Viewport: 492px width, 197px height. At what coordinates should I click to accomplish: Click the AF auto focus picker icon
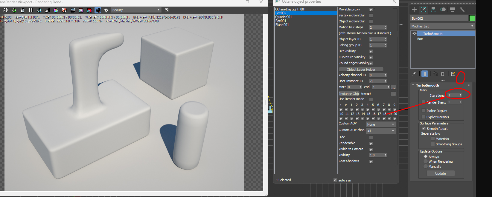click(x=48, y=10)
